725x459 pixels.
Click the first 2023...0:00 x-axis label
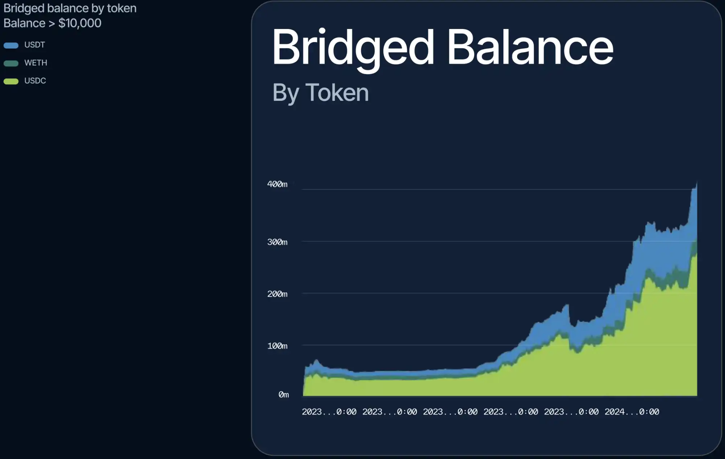point(329,412)
